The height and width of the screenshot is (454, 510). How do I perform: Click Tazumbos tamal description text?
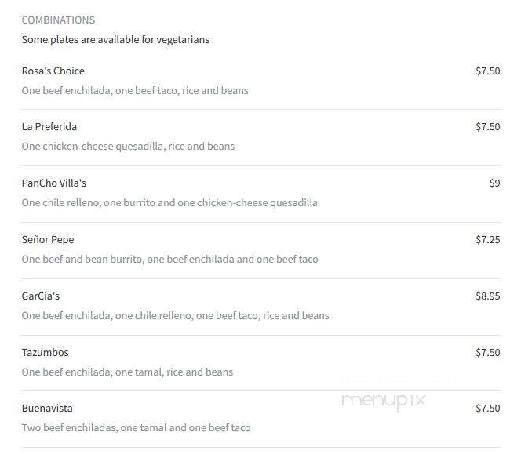pos(127,372)
